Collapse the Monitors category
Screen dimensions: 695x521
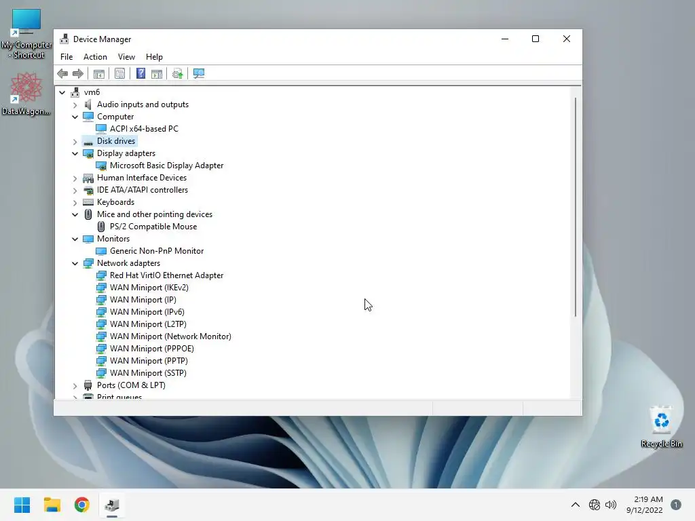coord(75,239)
